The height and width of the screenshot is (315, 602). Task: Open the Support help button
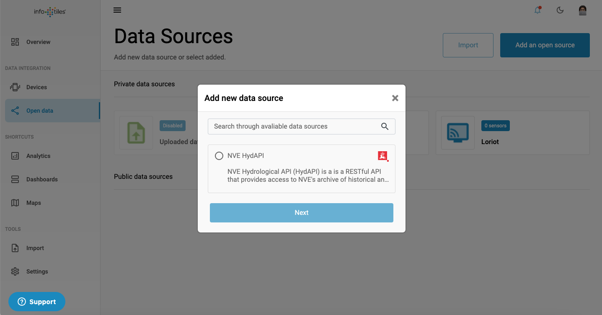point(37,302)
